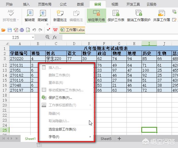Create a new comment with 新建批注
Image resolution: width=178 pixels, height=148 pixels.
(x=60, y=16)
